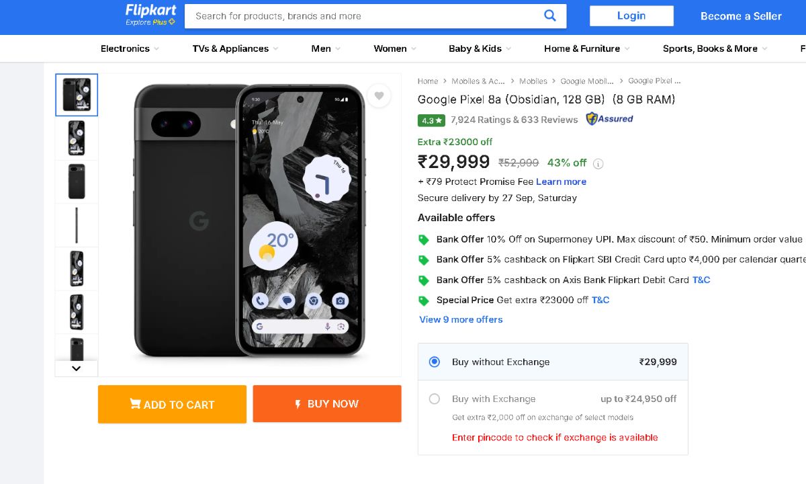The height and width of the screenshot is (484, 806).
Task: Open View 9 more offers link
Action: tap(461, 319)
